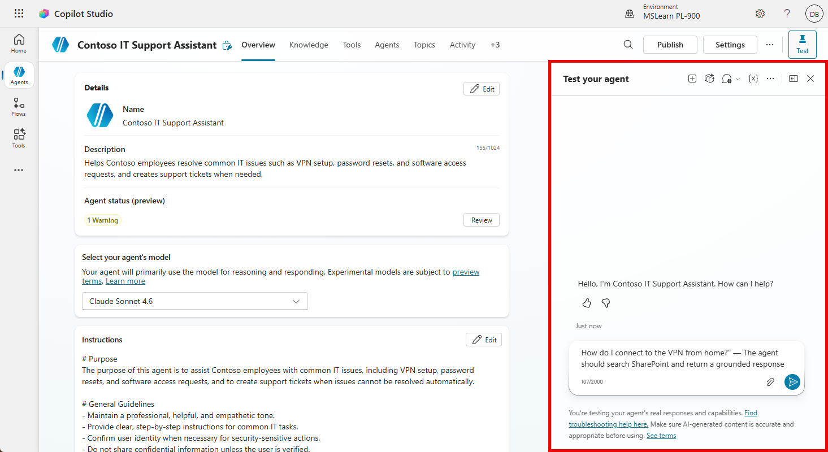Click the edit icon beside the agent title
Screen dimensions: 828x452
pos(227,45)
